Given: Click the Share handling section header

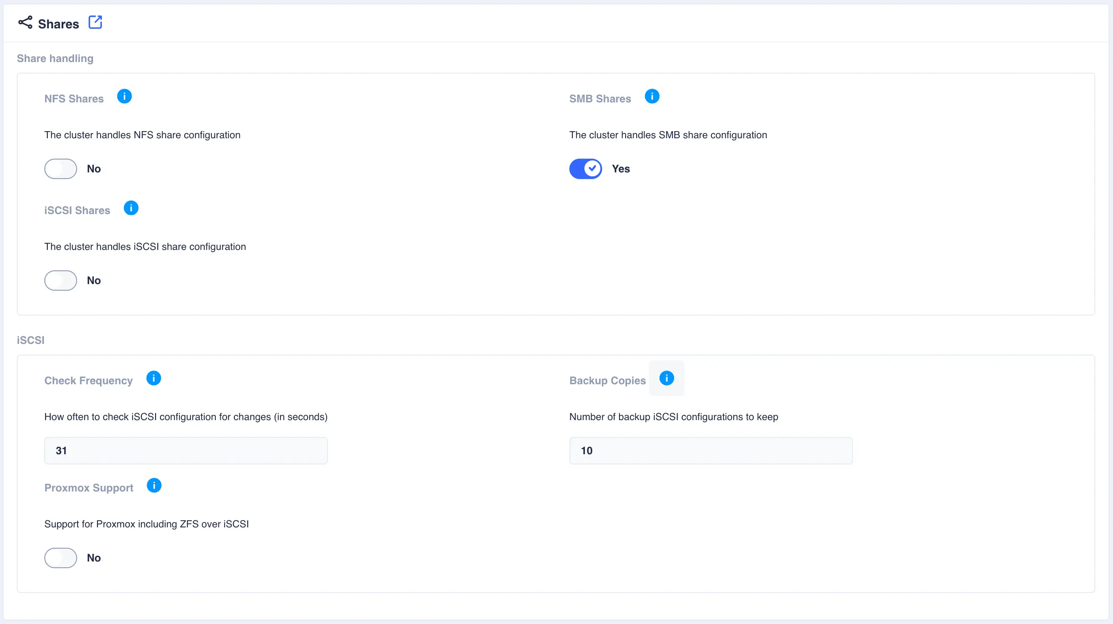Looking at the screenshot, I should tap(55, 58).
